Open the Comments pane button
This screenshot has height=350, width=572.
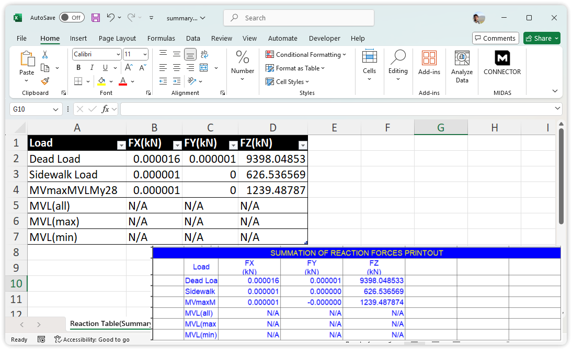[x=495, y=38]
